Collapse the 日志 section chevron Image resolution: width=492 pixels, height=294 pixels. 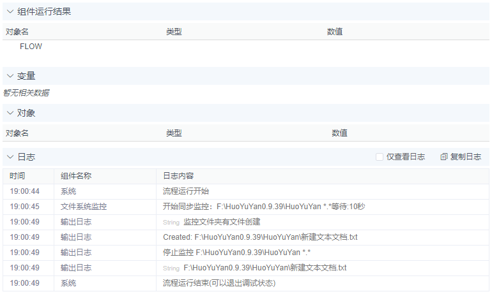coord(10,157)
